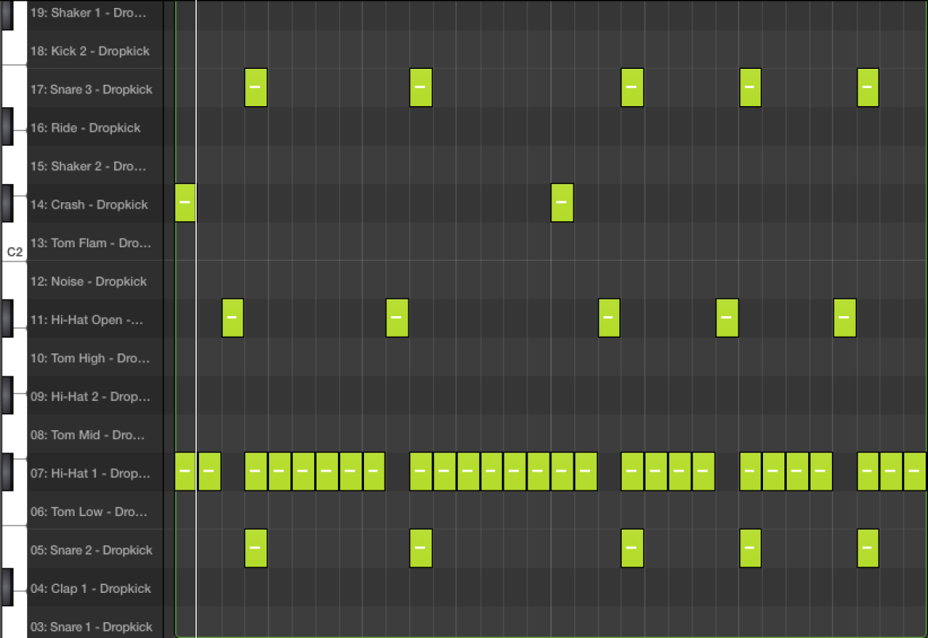Select the first note in the Crash lane
Image resolution: width=928 pixels, height=638 pixels.
click(186, 203)
